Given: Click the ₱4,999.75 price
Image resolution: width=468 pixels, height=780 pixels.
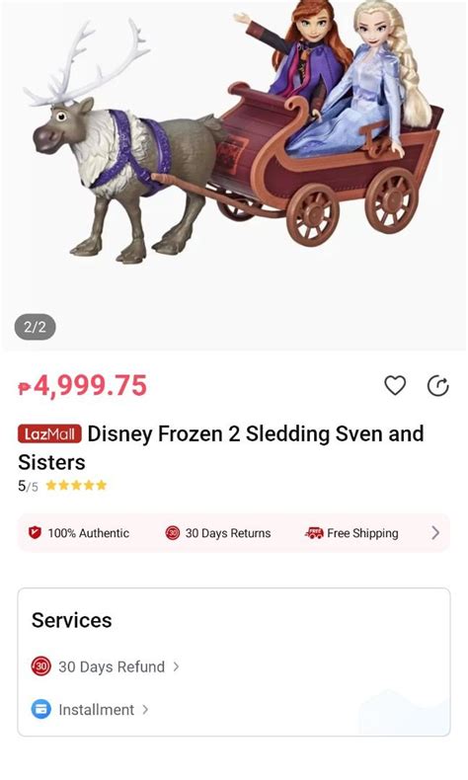Looking at the screenshot, I should pyautogui.click(x=83, y=386).
